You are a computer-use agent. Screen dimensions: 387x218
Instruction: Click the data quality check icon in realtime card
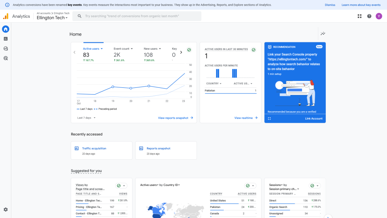(254, 50)
